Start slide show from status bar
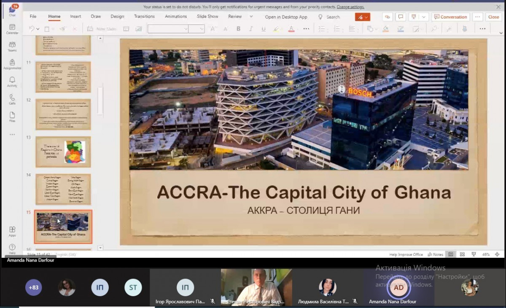Screen dimensions: 506x308 pyautogui.click(x=474, y=254)
